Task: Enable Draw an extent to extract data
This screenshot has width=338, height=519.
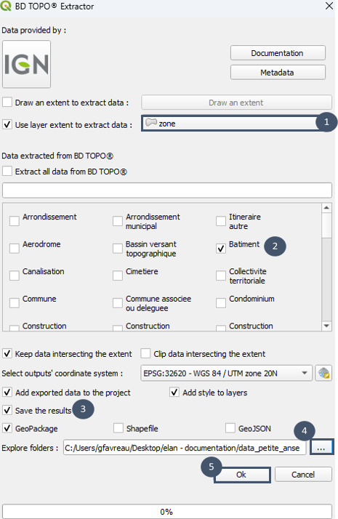Action: (x=7, y=102)
